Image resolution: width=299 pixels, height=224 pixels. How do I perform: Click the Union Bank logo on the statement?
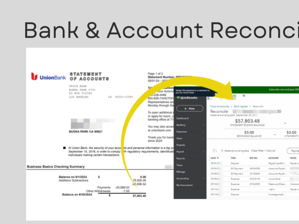[x=48, y=76]
